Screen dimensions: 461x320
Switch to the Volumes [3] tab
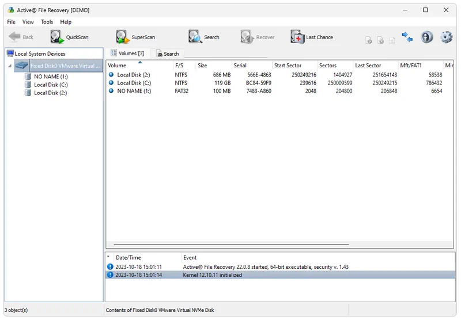tap(127, 53)
